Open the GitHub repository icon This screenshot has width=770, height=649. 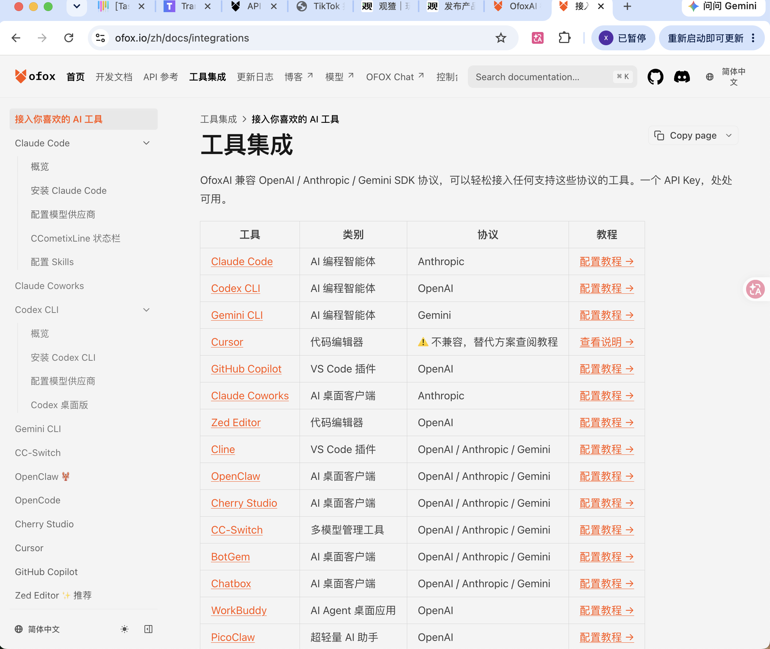(x=655, y=77)
